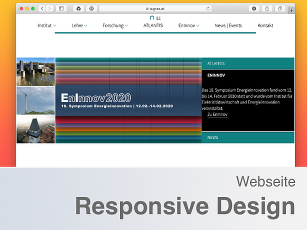Click the cube extension icon in toolbar

tap(78, 8)
